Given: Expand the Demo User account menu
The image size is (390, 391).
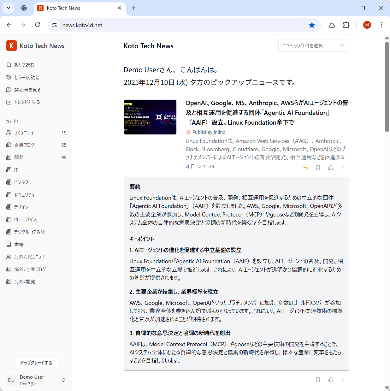Looking at the screenshot, I should tap(63, 380).
